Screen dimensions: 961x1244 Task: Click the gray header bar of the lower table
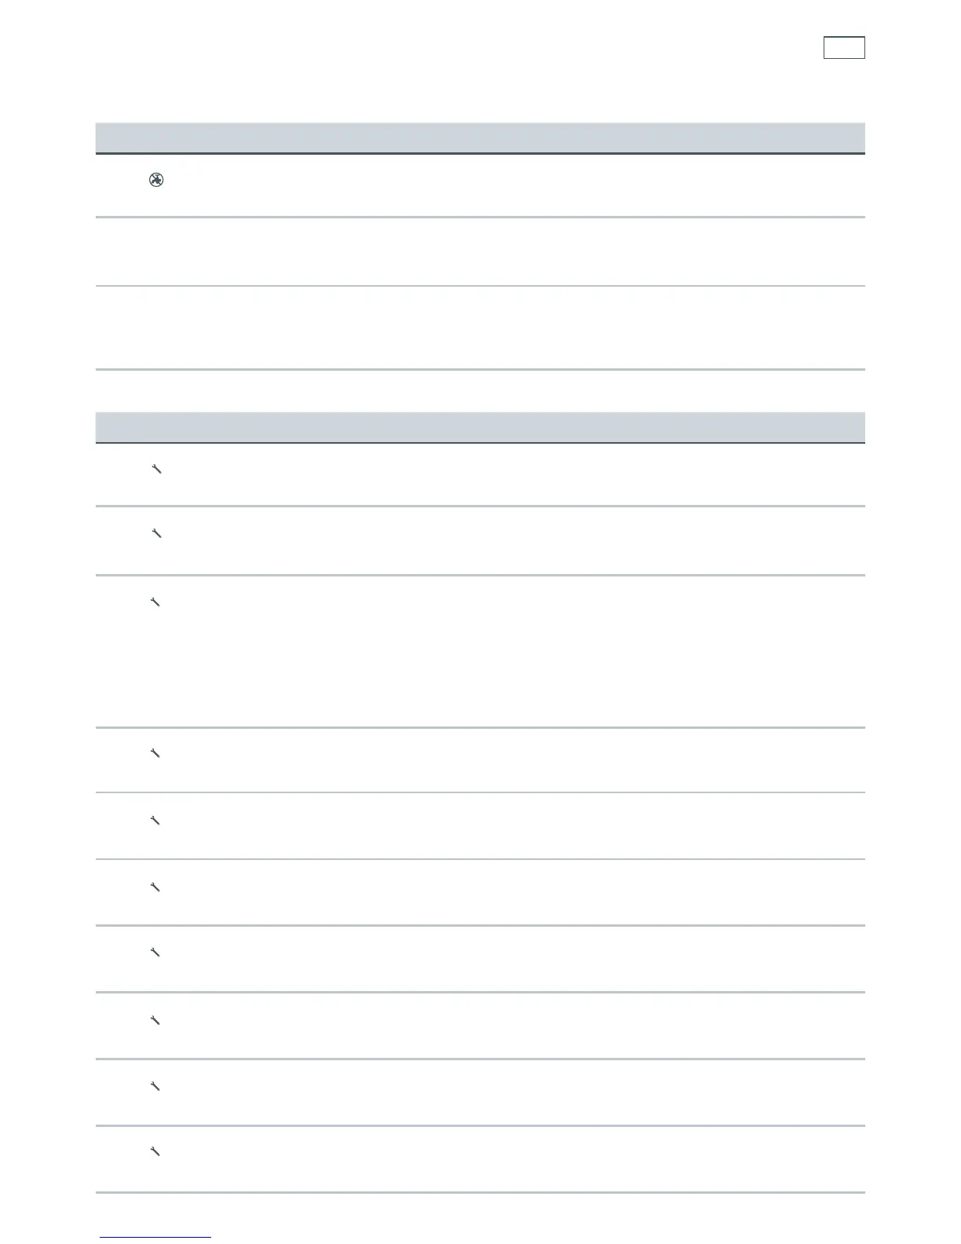point(480,427)
